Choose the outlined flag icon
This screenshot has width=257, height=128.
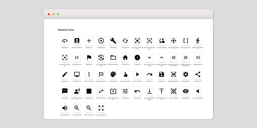tap(101, 74)
